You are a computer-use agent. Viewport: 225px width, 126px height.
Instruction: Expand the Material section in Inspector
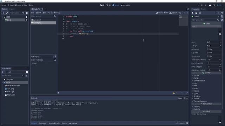[x=196, y=109]
